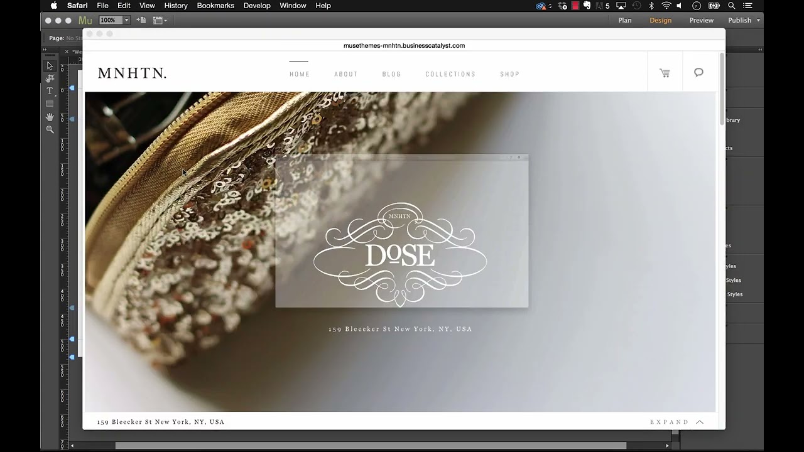Screen dimensions: 804x452
Task: Click the Dropbox menu bar icon
Action: click(x=563, y=6)
